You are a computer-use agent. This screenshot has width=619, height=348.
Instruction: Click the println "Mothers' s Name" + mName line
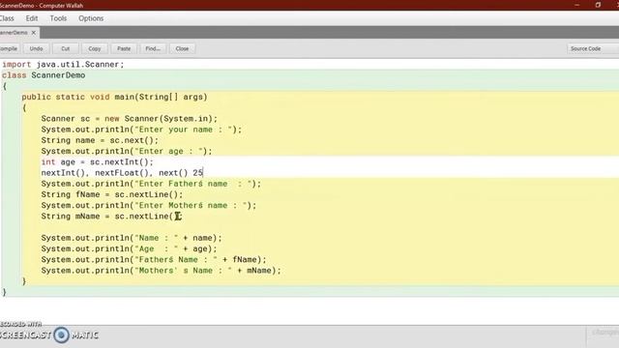click(162, 271)
